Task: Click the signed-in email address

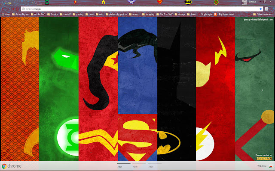Action: 258,20
